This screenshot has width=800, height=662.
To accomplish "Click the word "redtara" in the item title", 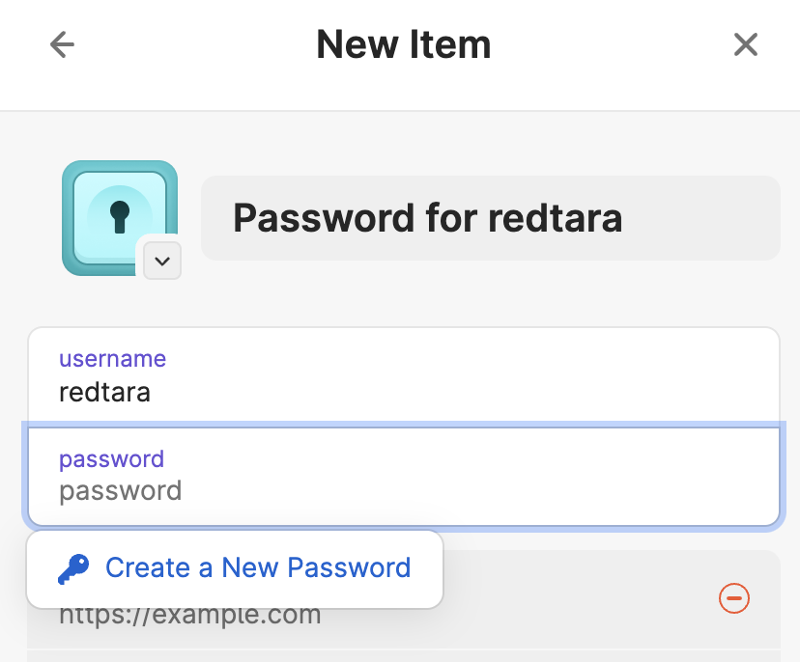I will [556, 218].
